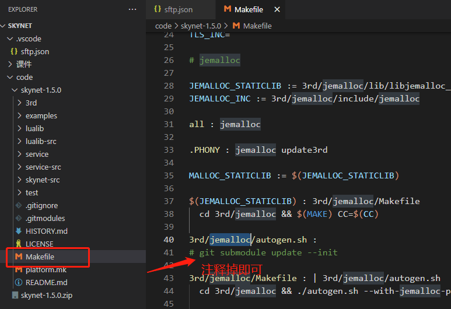The height and width of the screenshot is (309, 451).
Task: Click '# git submodule update --init' comment
Action: [263, 252]
